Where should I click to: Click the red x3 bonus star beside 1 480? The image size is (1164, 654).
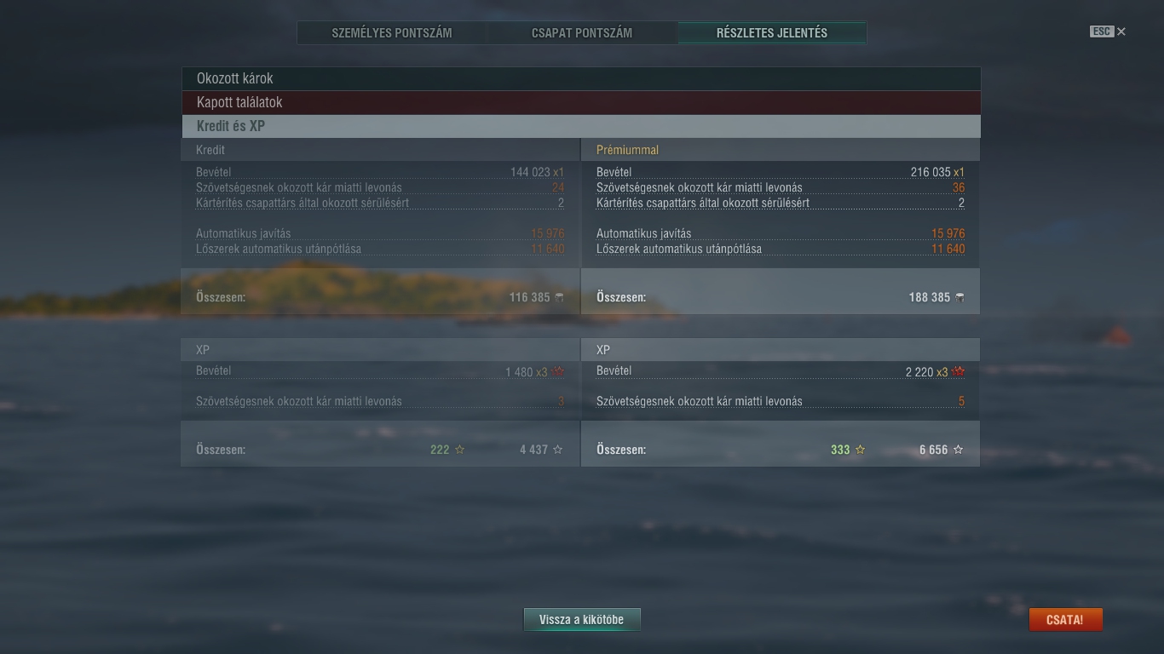point(558,372)
